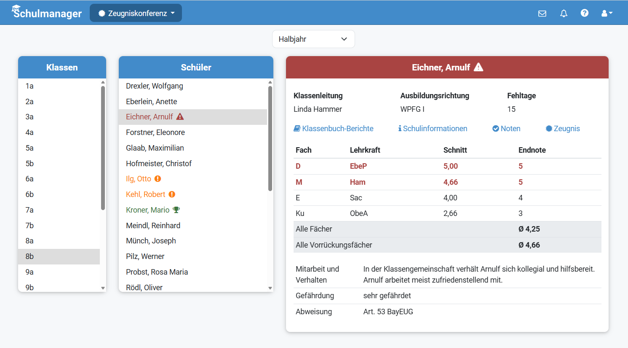Click the help question mark icon
The width and height of the screenshot is (628, 348).
click(x=584, y=13)
